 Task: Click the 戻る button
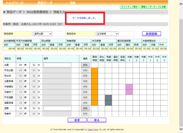click(x=97, y=120)
